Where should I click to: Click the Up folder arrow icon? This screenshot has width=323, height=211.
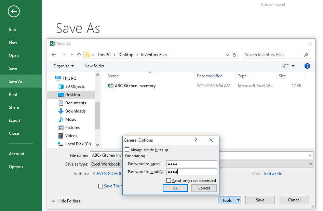[x=79, y=55]
